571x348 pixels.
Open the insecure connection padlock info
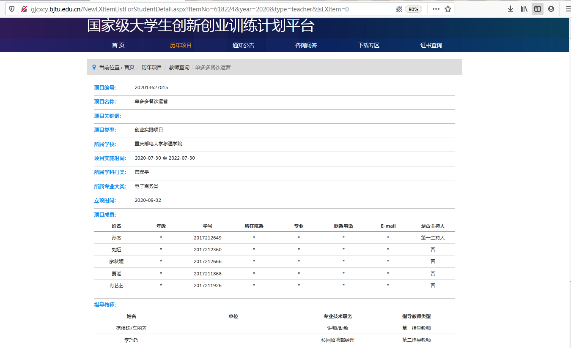coord(24,9)
